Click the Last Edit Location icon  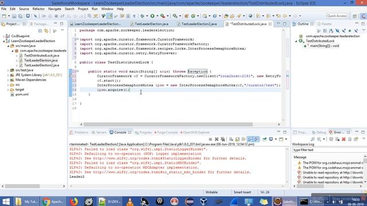click(x=278, y=16)
